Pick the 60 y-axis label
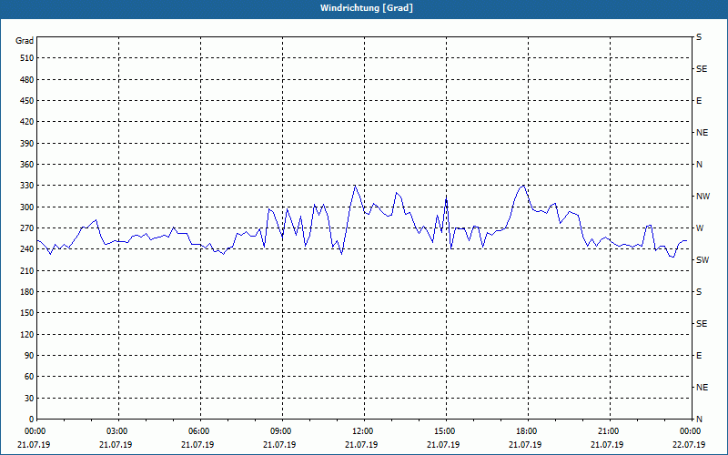 [x=29, y=377]
